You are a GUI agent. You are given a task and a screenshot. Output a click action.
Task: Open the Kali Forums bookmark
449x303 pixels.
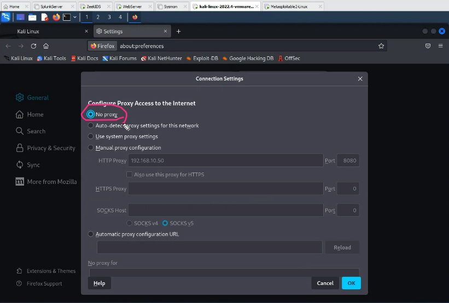coord(120,58)
